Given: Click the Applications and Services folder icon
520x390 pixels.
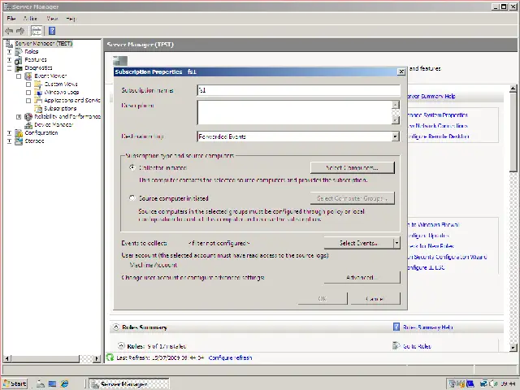Looking at the screenshot, I should 38,101.
